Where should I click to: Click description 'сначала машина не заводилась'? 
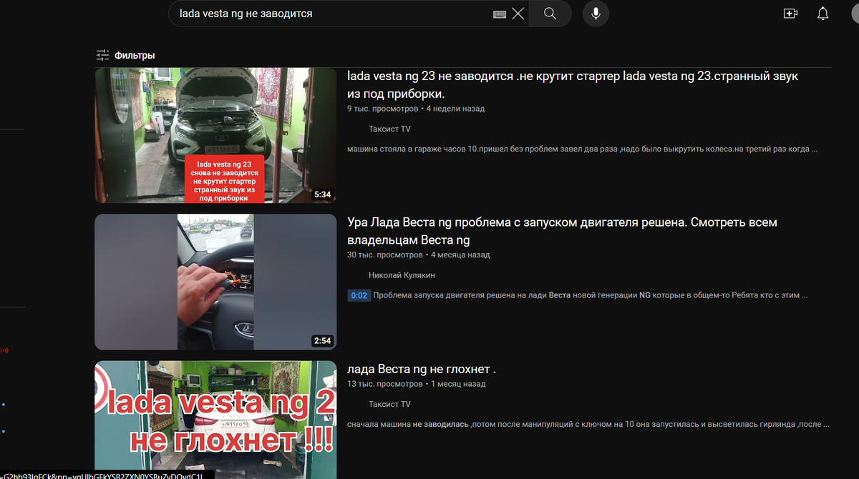588,424
